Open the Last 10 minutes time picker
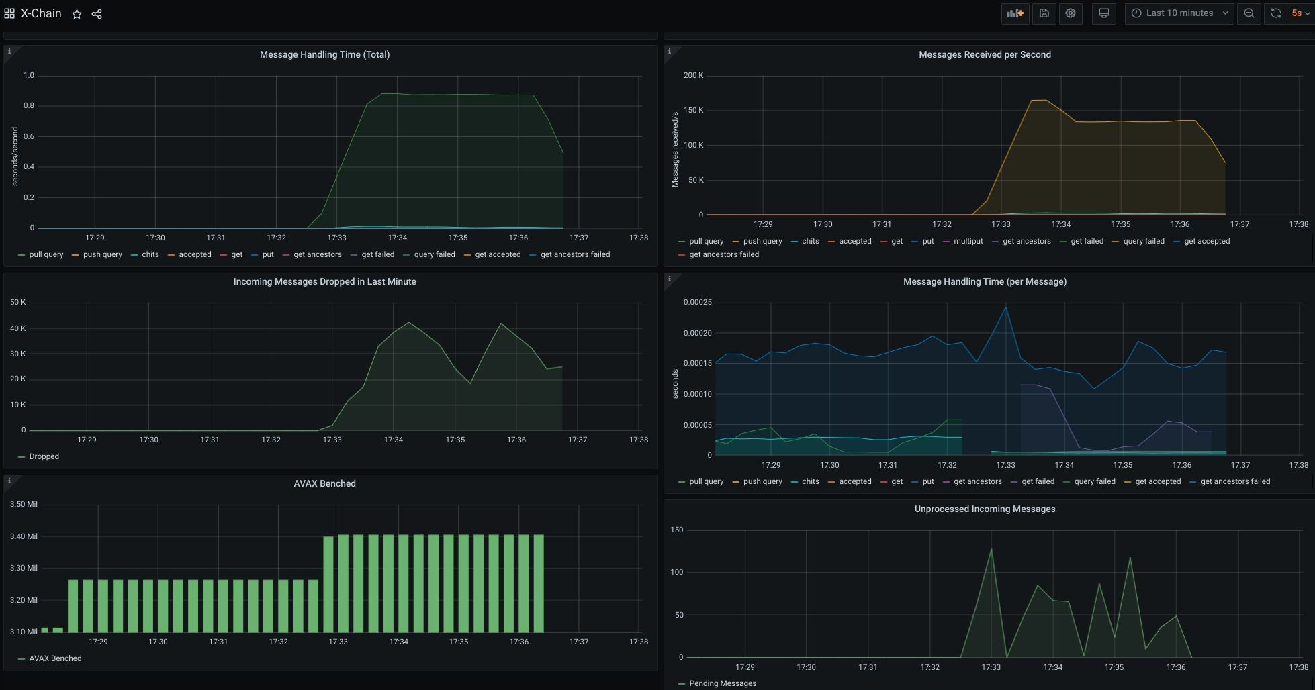Viewport: 1315px width, 690px height. (1178, 13)
